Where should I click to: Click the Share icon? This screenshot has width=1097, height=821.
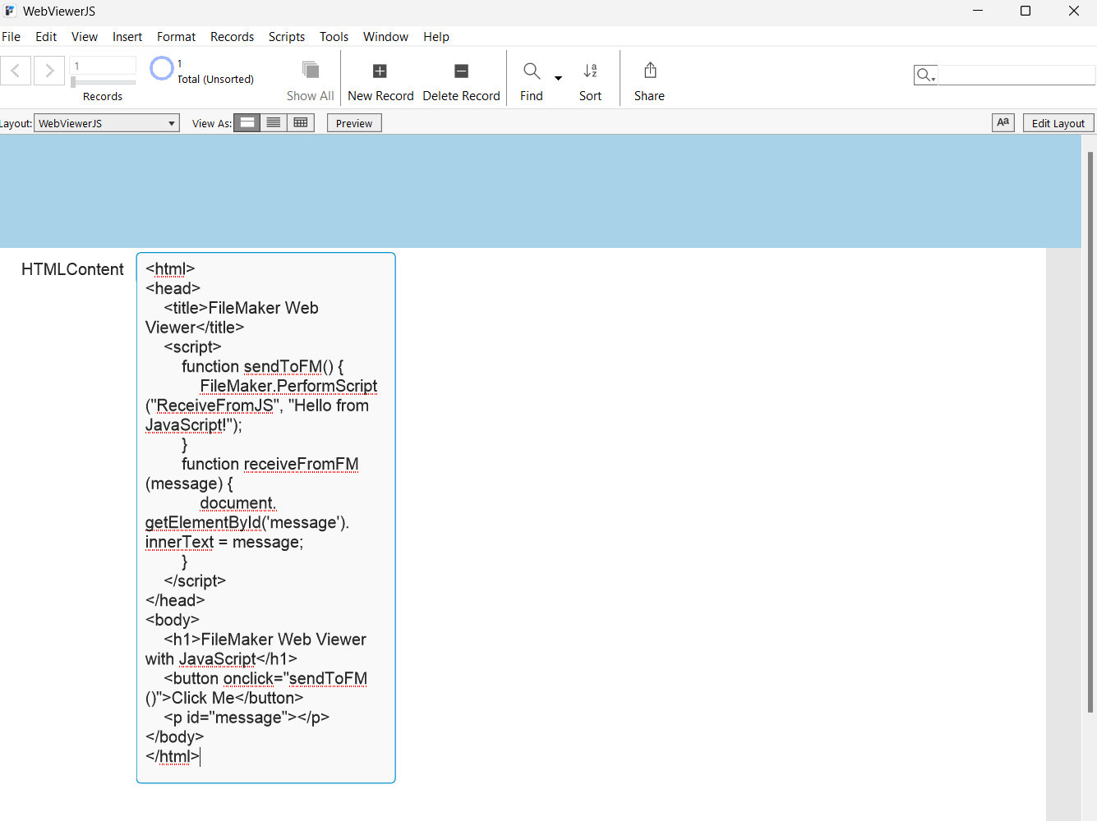point(650,71)
